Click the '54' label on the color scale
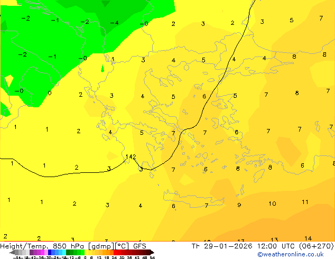The height and width of the screenshot is (259, 335). [x=152, y=257]
